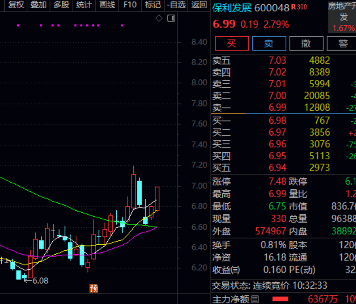The width and height of the screenshot is (356, 304).
Task: Click the 卖四 price 7.02
Action: coord(278,72)
